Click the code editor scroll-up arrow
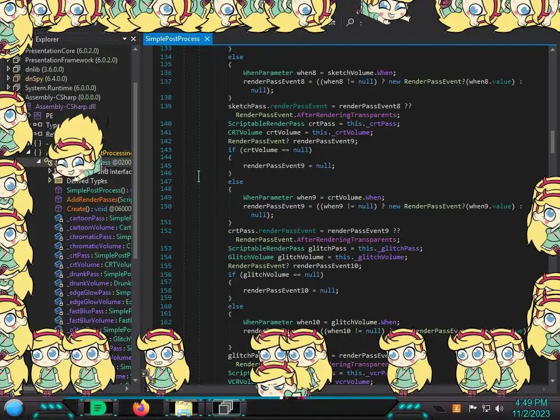The height and width of the screenshot is (420, 560). 552,50
